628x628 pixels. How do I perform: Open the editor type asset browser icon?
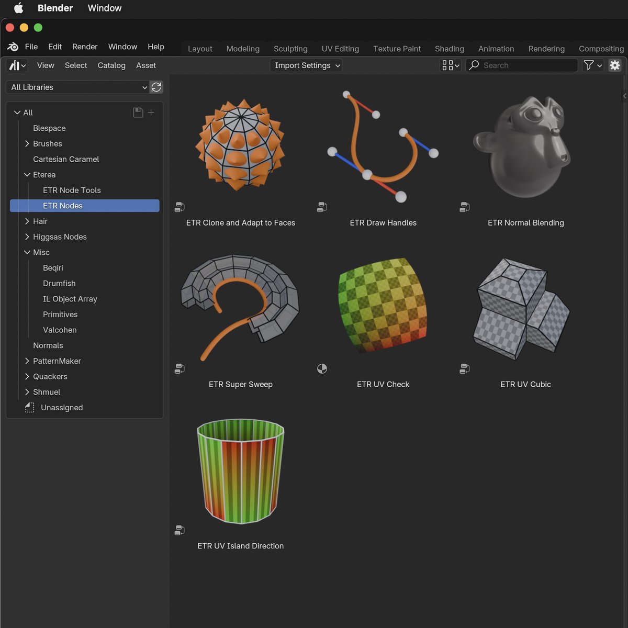point(17,65)
